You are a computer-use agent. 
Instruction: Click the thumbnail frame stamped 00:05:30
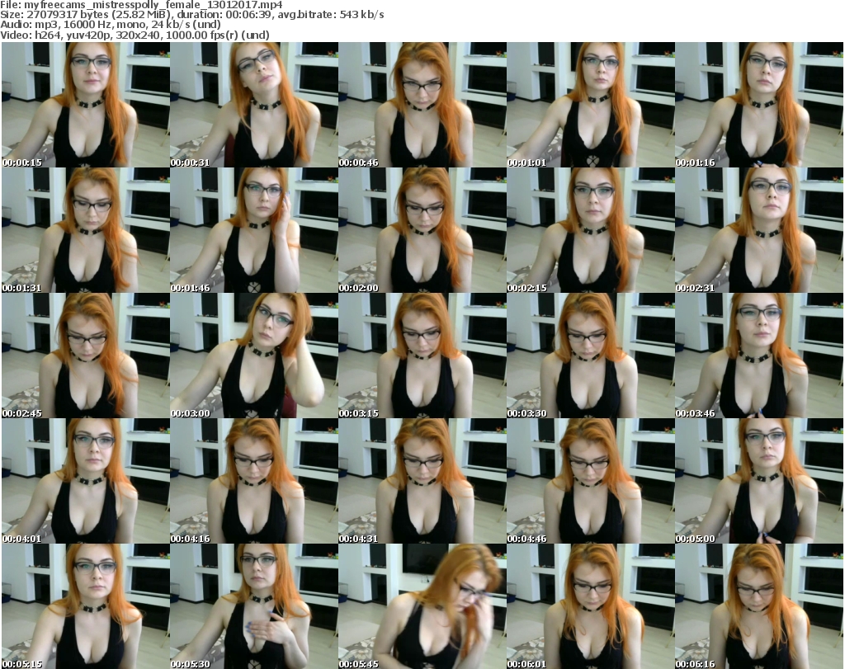(x=254, y=606)
